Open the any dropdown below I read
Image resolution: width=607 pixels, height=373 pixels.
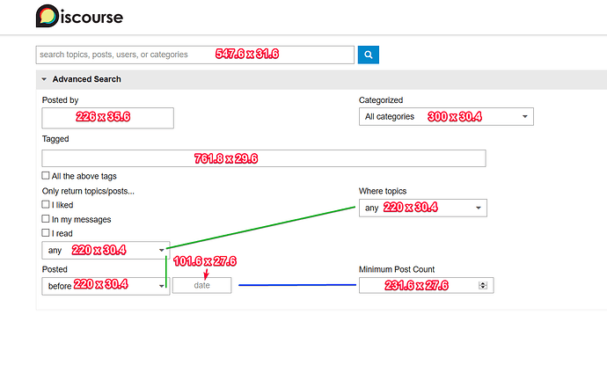pos(106,251)
